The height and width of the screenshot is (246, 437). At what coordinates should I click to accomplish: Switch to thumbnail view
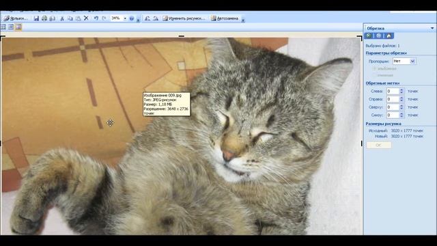tap(3, 27)
